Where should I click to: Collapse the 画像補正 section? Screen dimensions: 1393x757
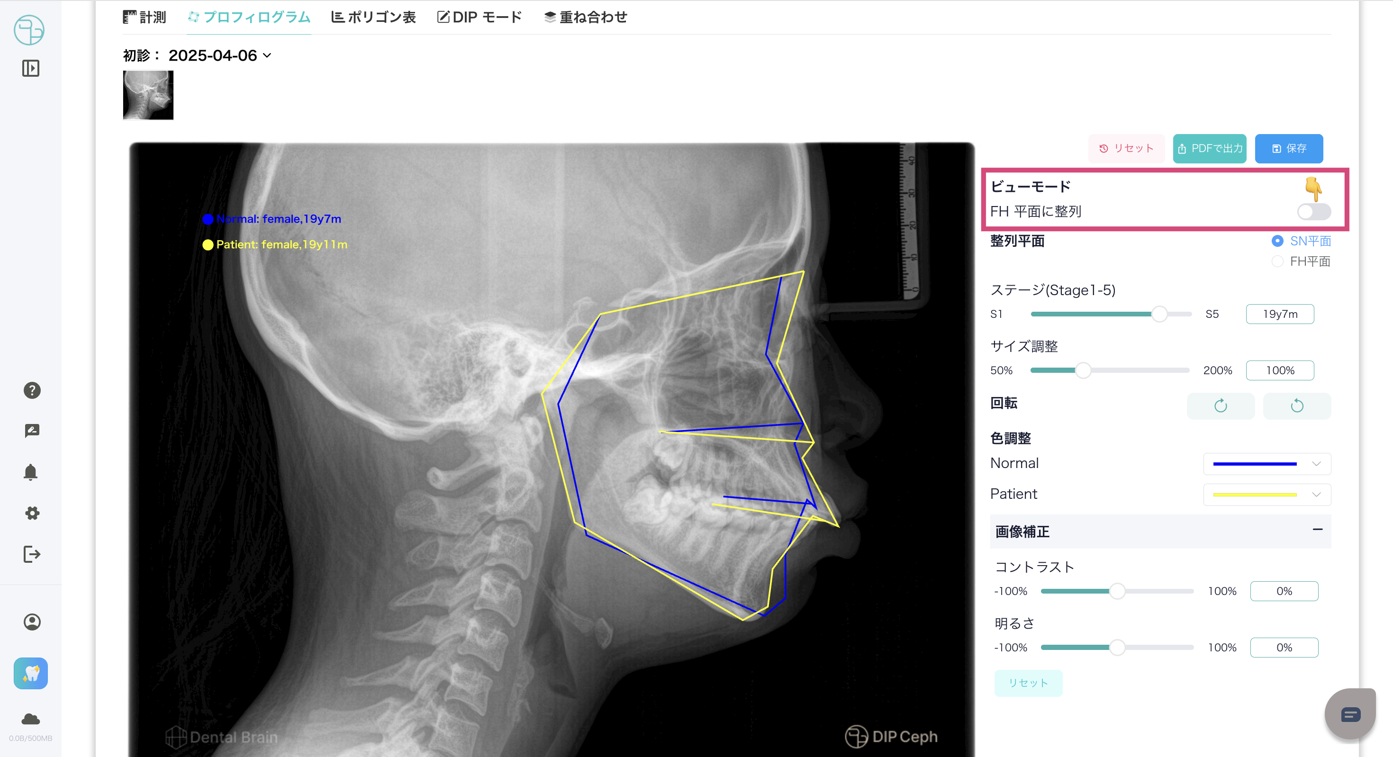(x=1317, y=529)
